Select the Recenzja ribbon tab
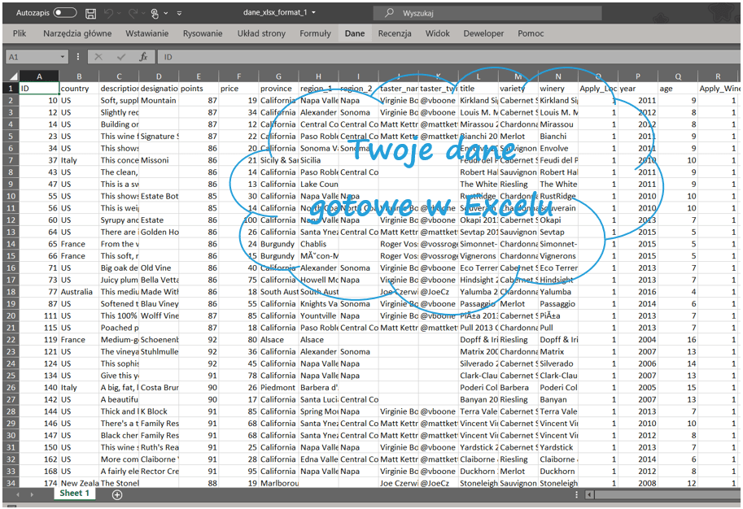The height and width of the screenshot is (509, 743). (x=394, y=33)
